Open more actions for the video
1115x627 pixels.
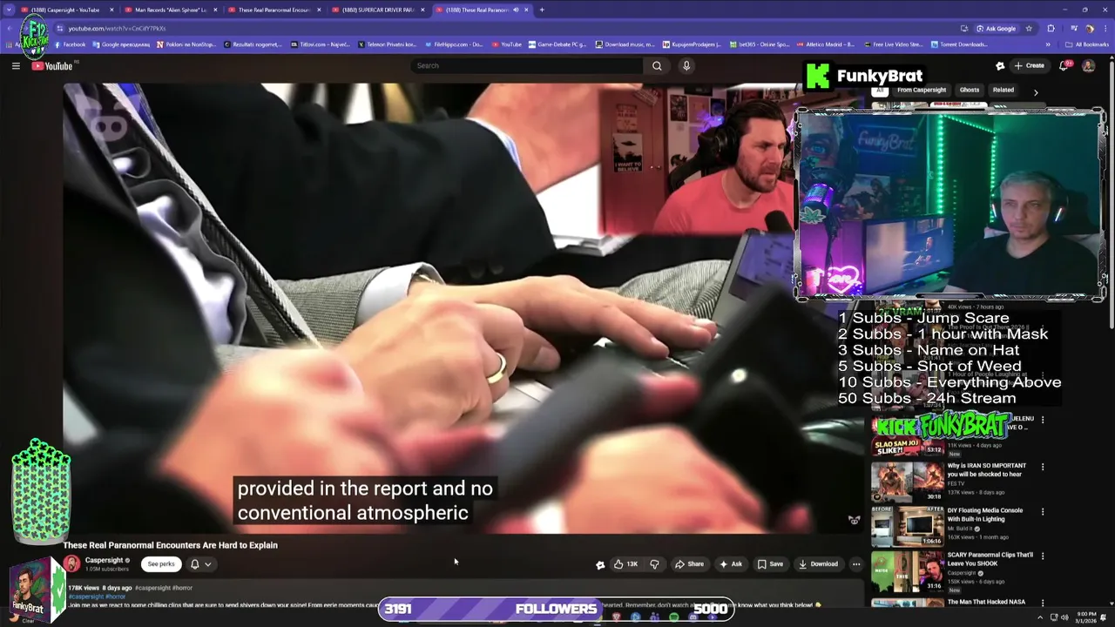(x=856, y=564)
